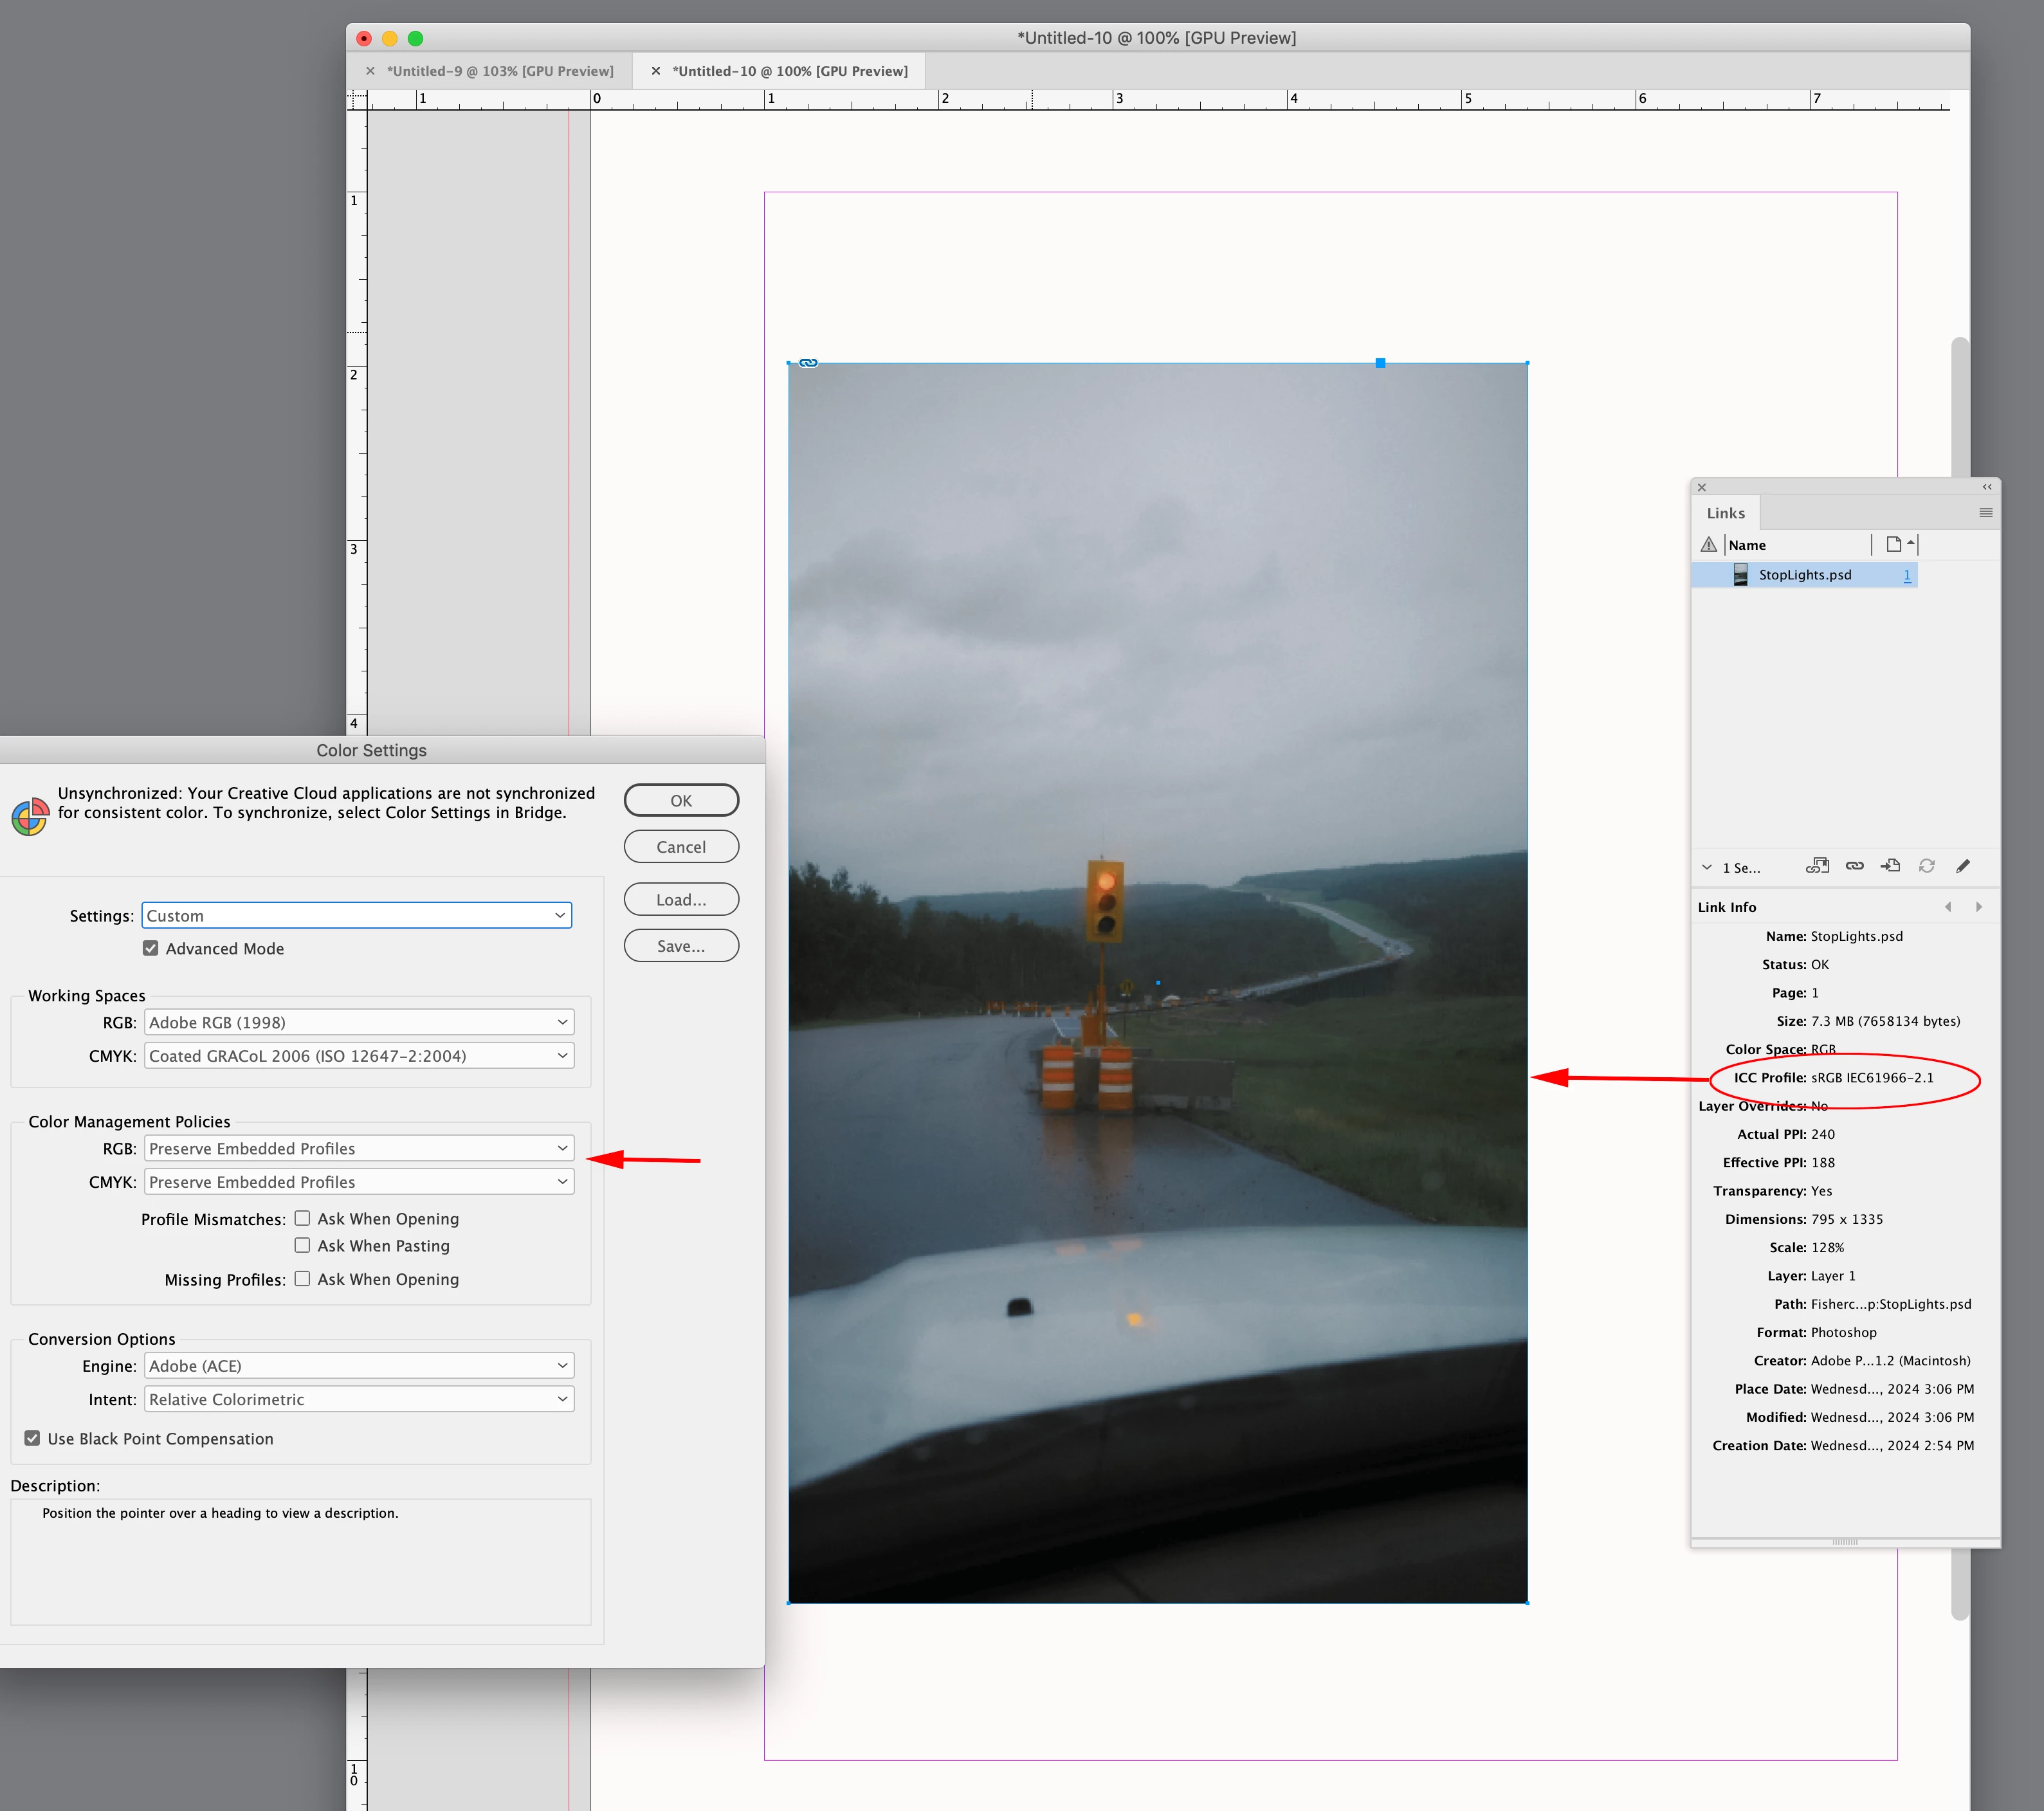Click OK in Color Settings
Viewport: 2044px width, 1811px height.
pyautogui.click(x=681, y=800)
